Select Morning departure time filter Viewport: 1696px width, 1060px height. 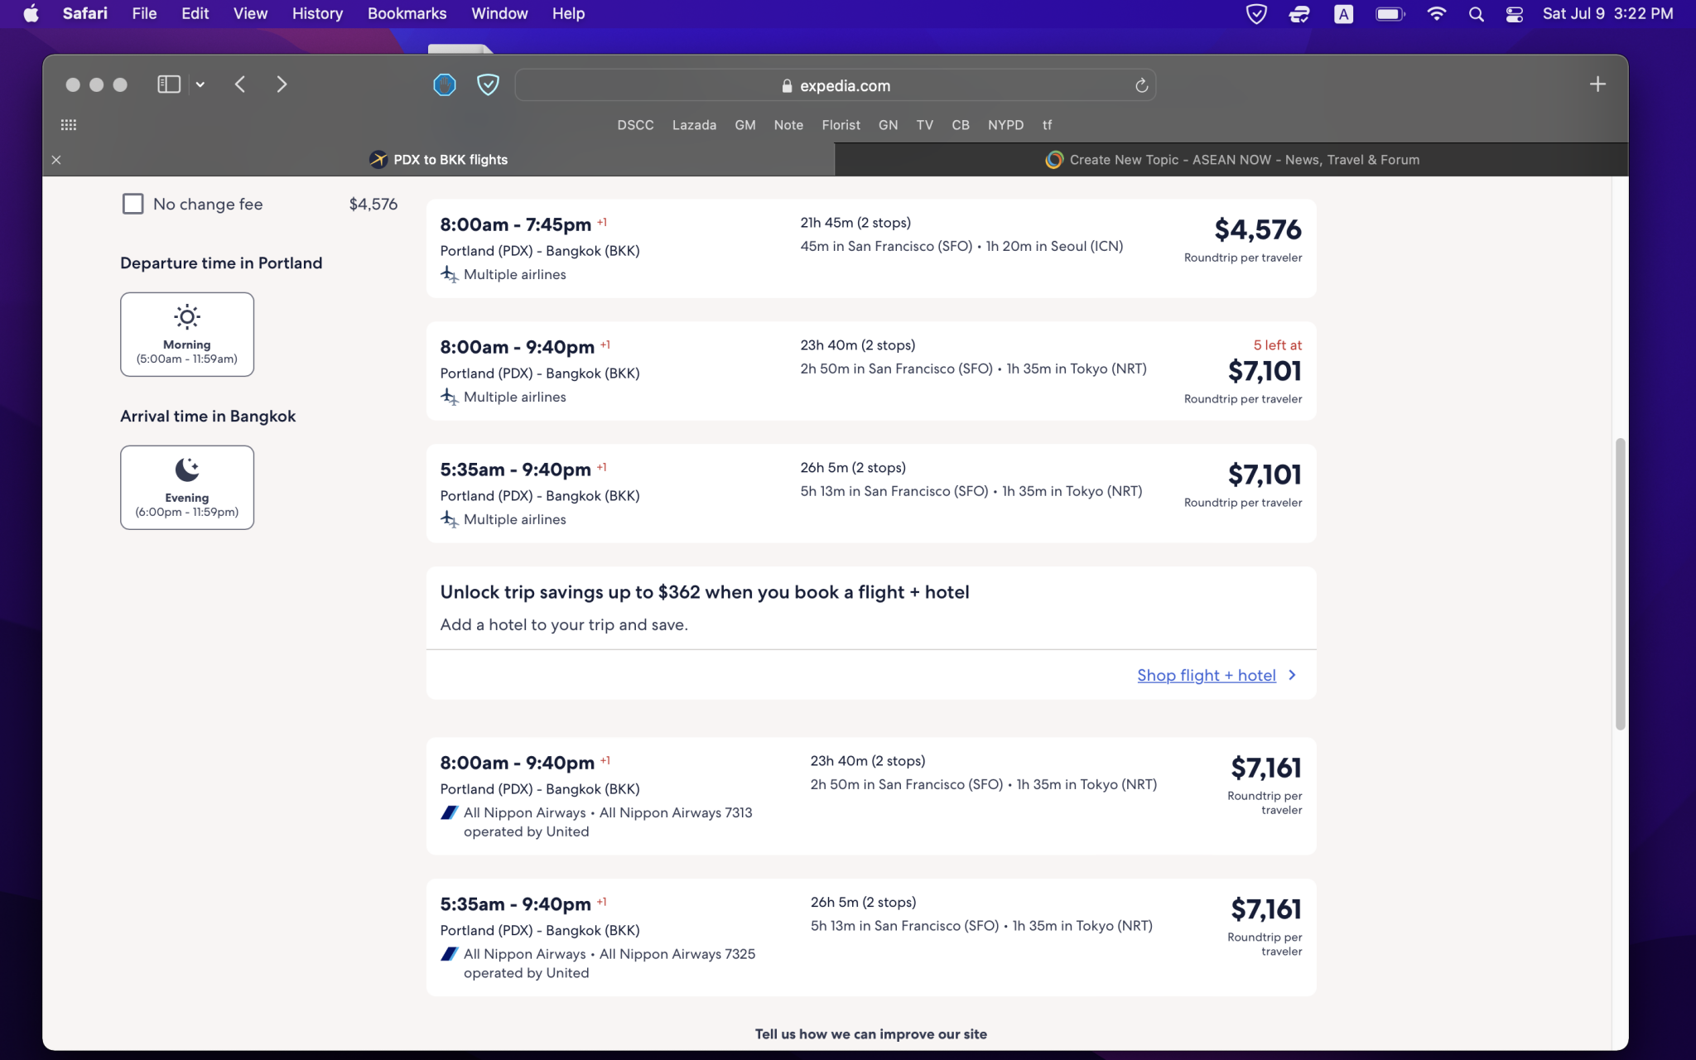tap(187, 335)
